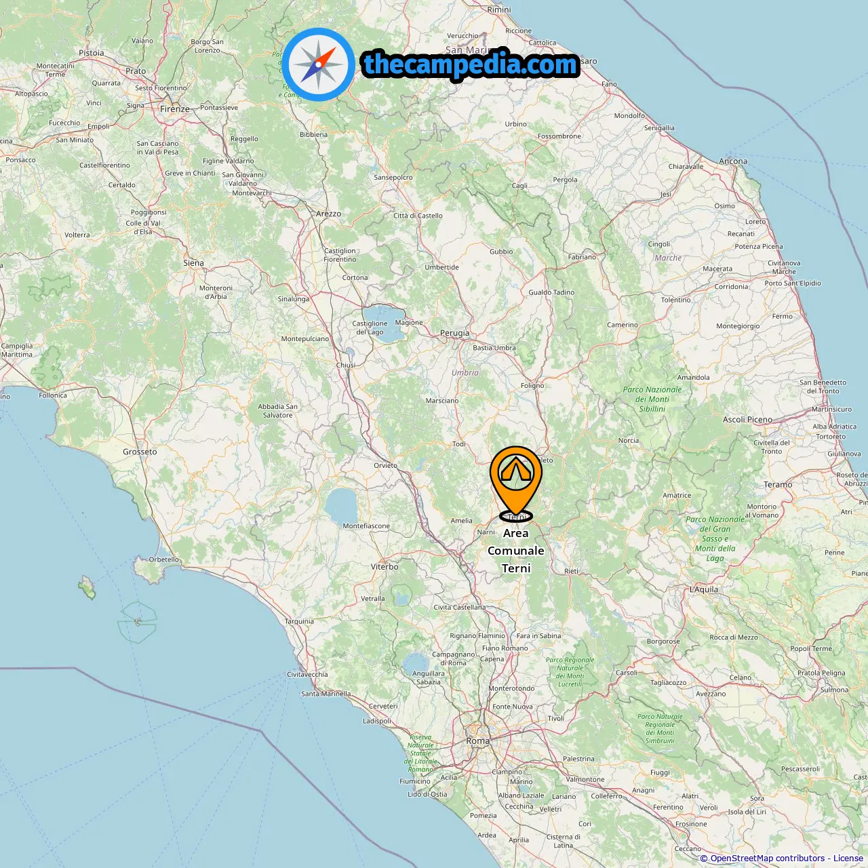Click the Ancona city label

tap(733, 161)
